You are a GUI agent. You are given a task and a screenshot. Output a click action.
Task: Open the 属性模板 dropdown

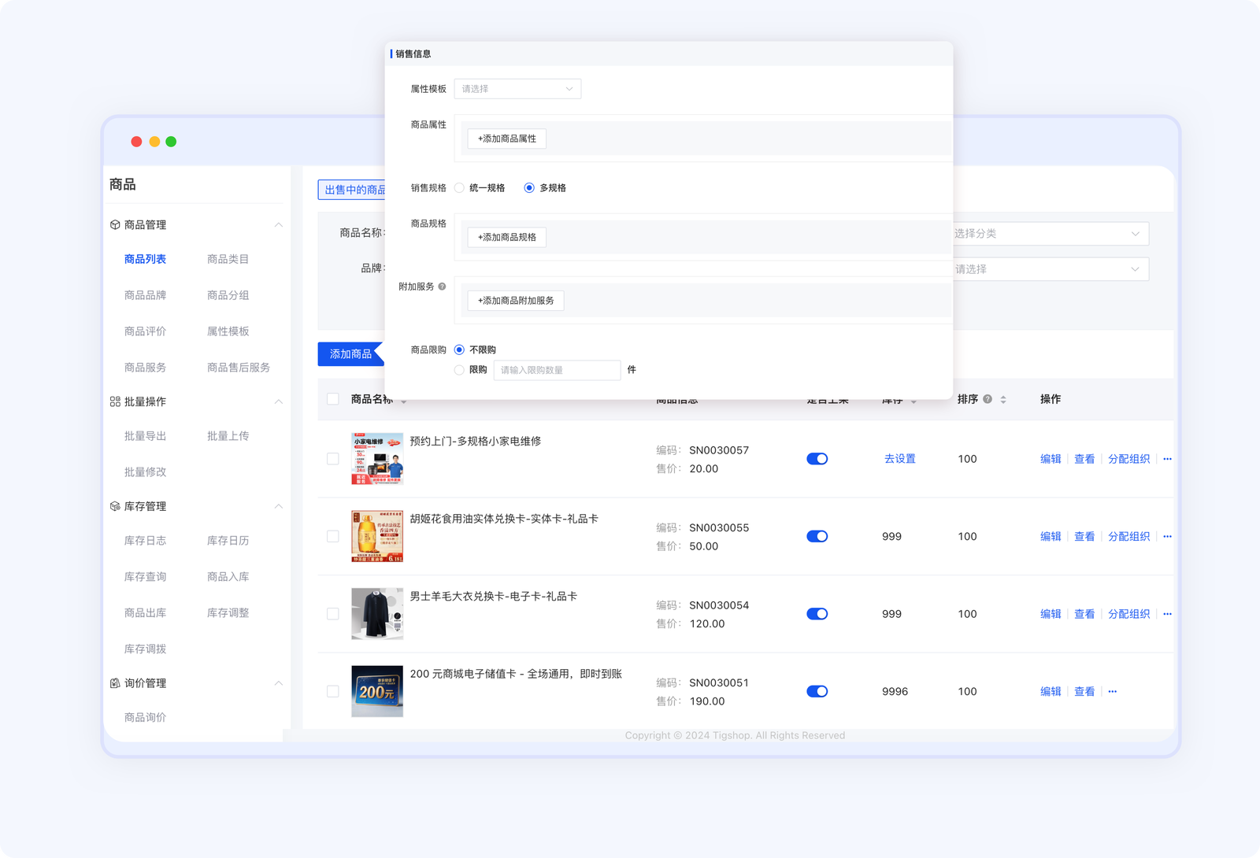517,89
